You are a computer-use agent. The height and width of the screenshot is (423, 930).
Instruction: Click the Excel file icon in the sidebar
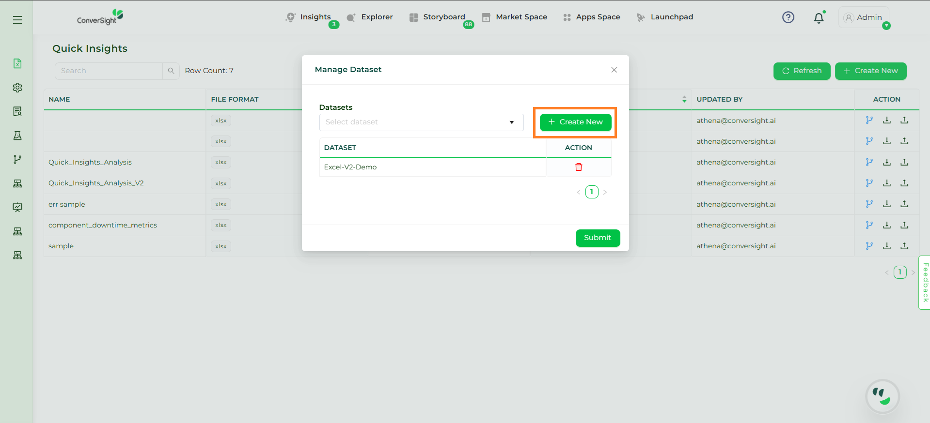(x=17, y=63)
